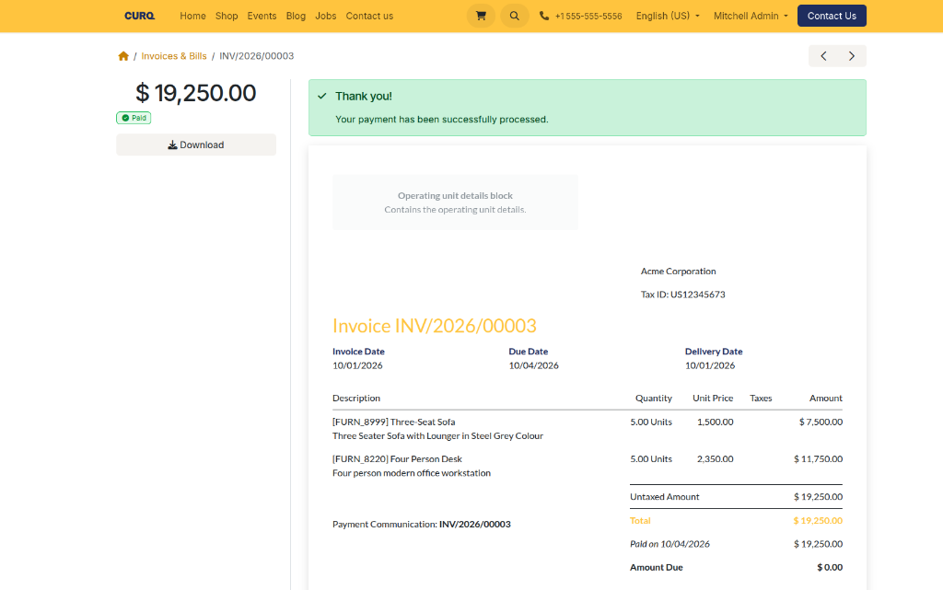Open the Home menu item
Image resolution: width=943 pixels, height=590 pixels.
point(192,16)
